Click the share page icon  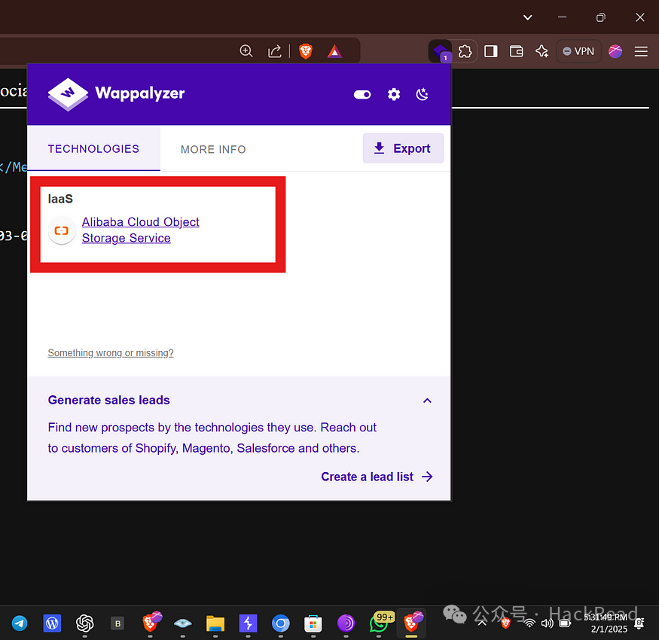[x=274, y=51]
